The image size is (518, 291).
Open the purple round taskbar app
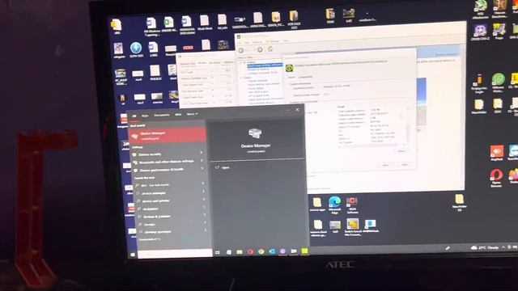282,251
